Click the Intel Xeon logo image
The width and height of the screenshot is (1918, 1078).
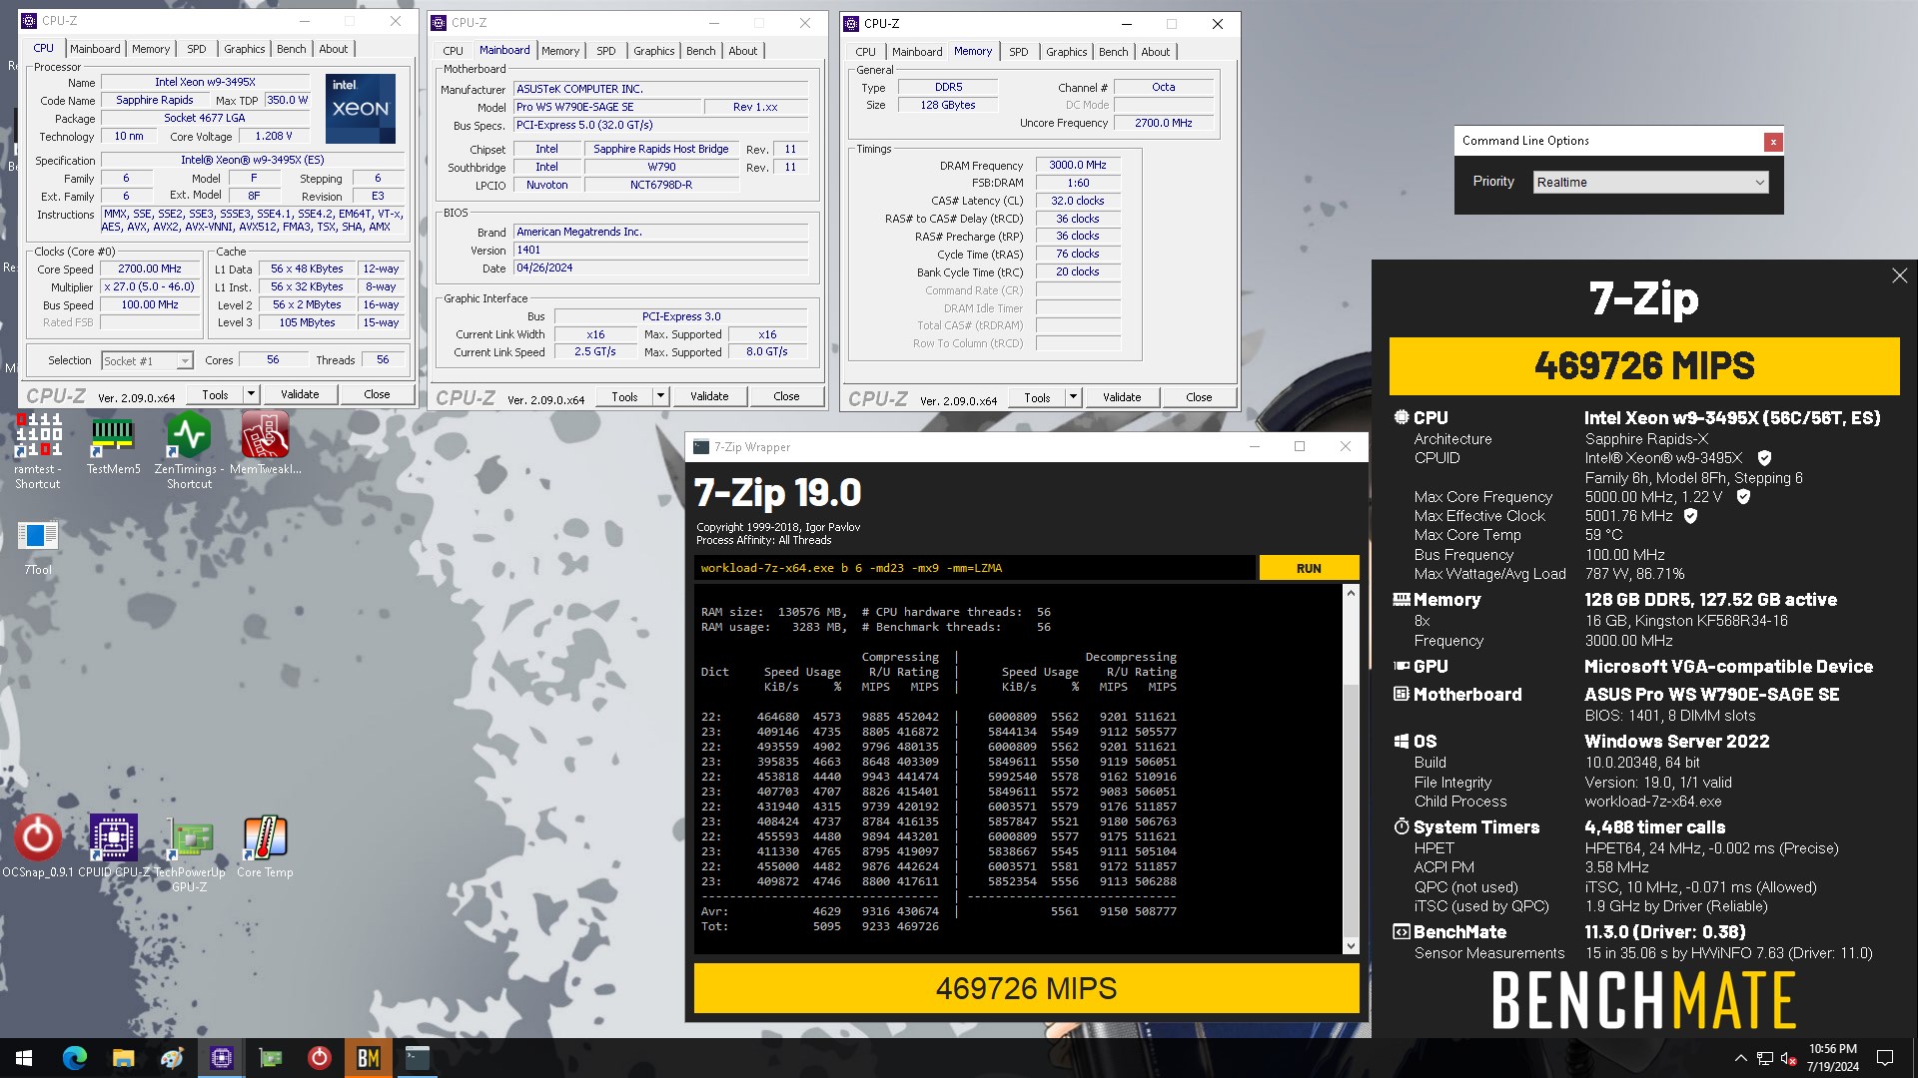pos(361,109)
